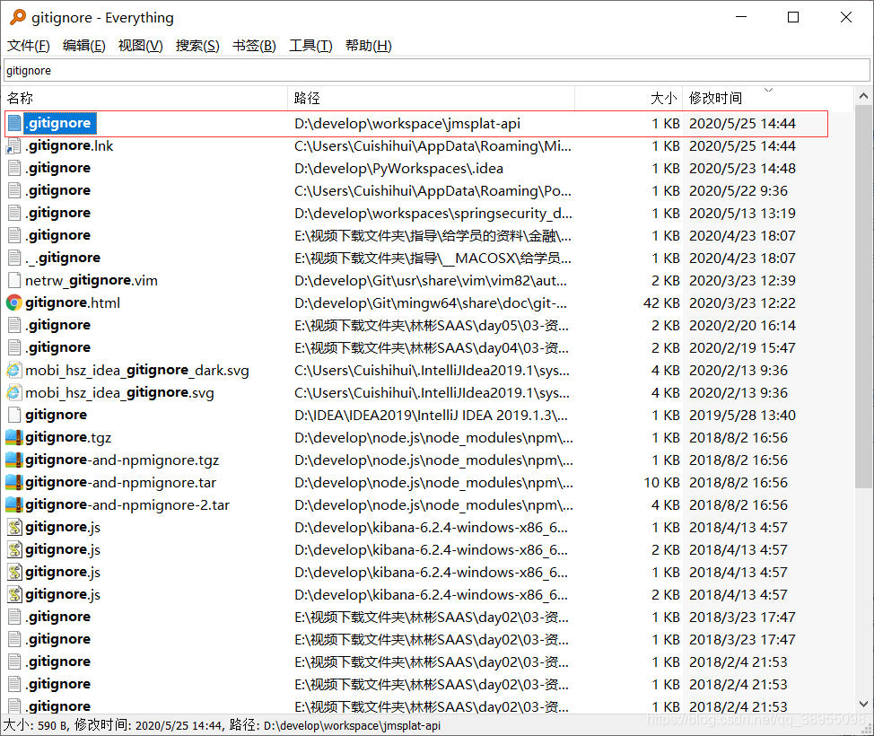Click archive icon of gitignore-and-npmignore-2.tar
The width and height of the screenshot is (874, 736).
[x=14, y=504]
